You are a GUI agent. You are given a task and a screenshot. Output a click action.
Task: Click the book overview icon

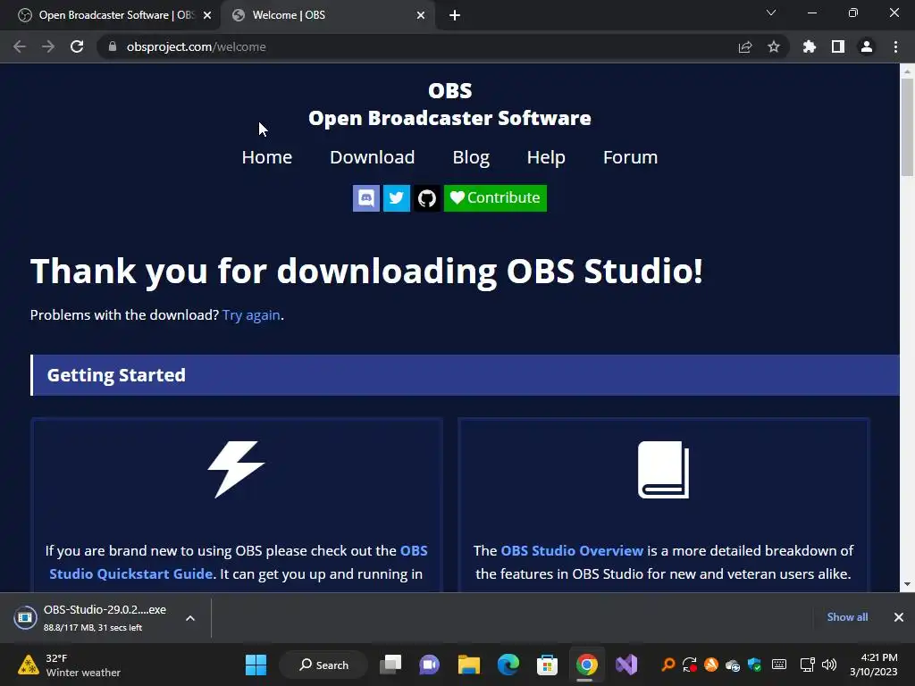pyautogui.click(x=664, y=470)
